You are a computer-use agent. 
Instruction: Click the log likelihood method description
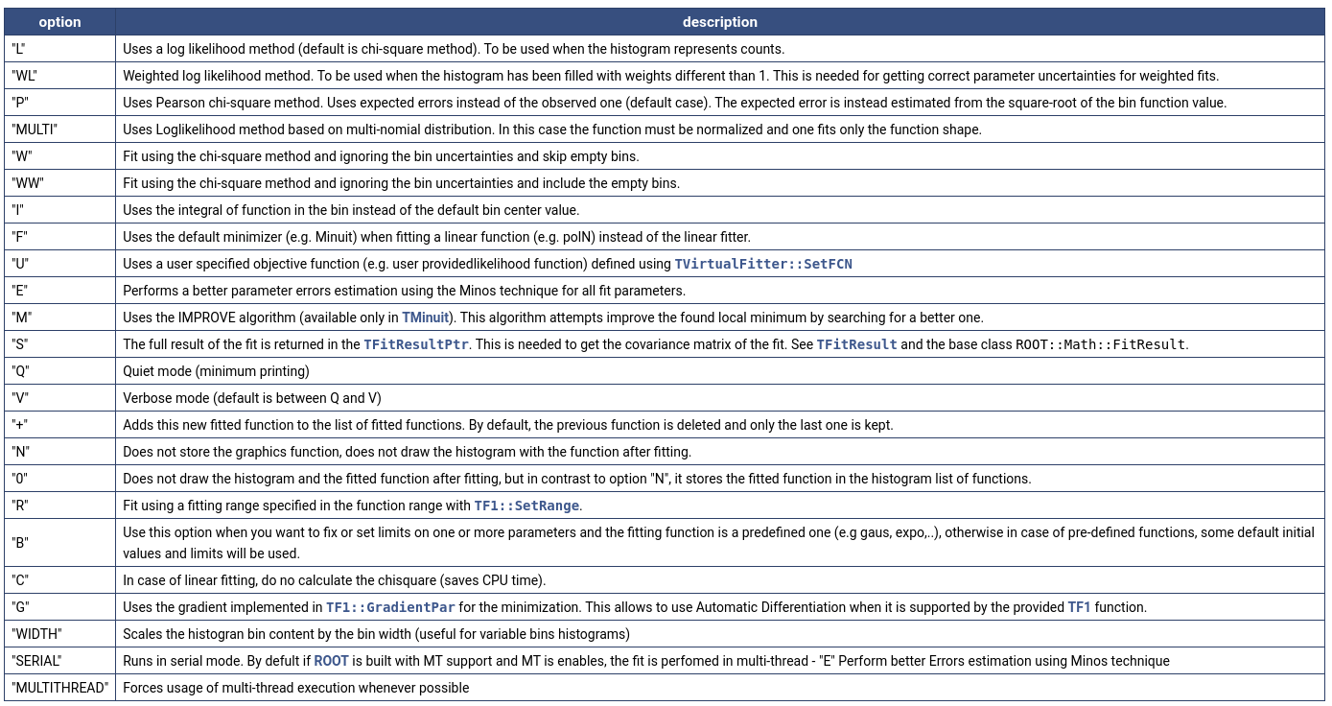click(454, 49)
